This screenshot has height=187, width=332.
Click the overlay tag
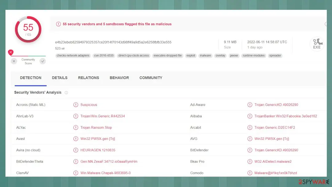[220, 56]
